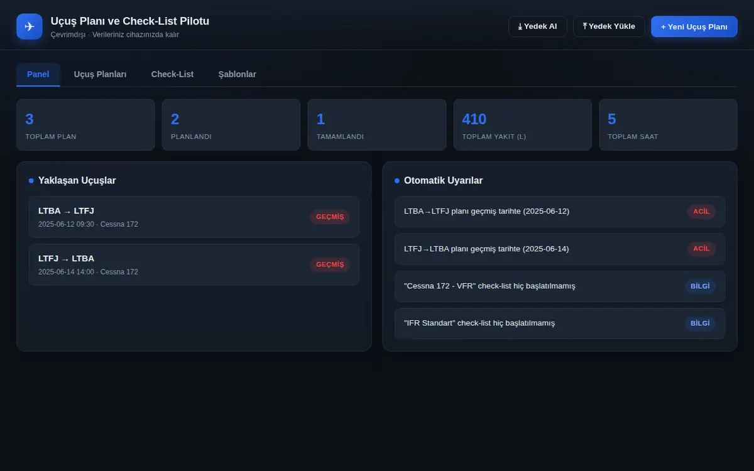Download backup with Yedek Al button
The image size is (754, 471).
pos(538,26)
